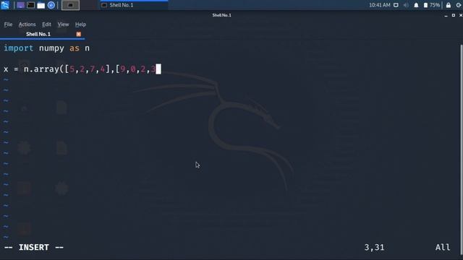Open the Help menu
Viewport: 463px width, 260px height.
click(x=80, y=25)
